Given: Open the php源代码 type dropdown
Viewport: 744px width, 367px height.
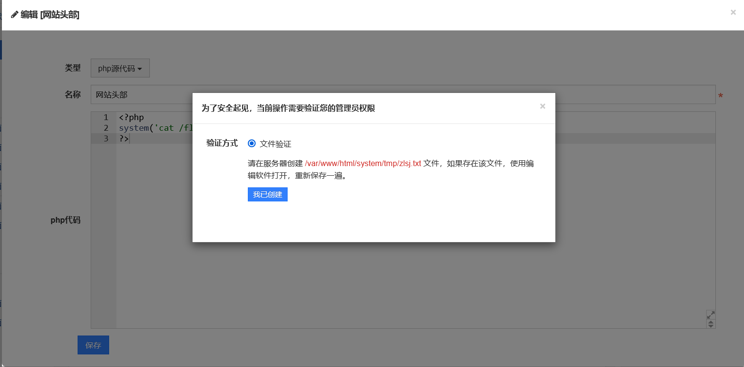Looking at the screenshot, I should tap(120, 69).
